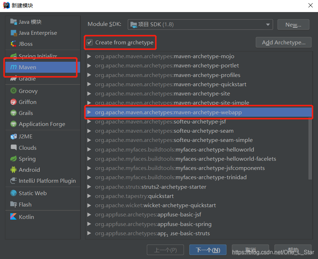318x259 pixels.
Task: Click the Groovy icon
Action: click(13, 91)
